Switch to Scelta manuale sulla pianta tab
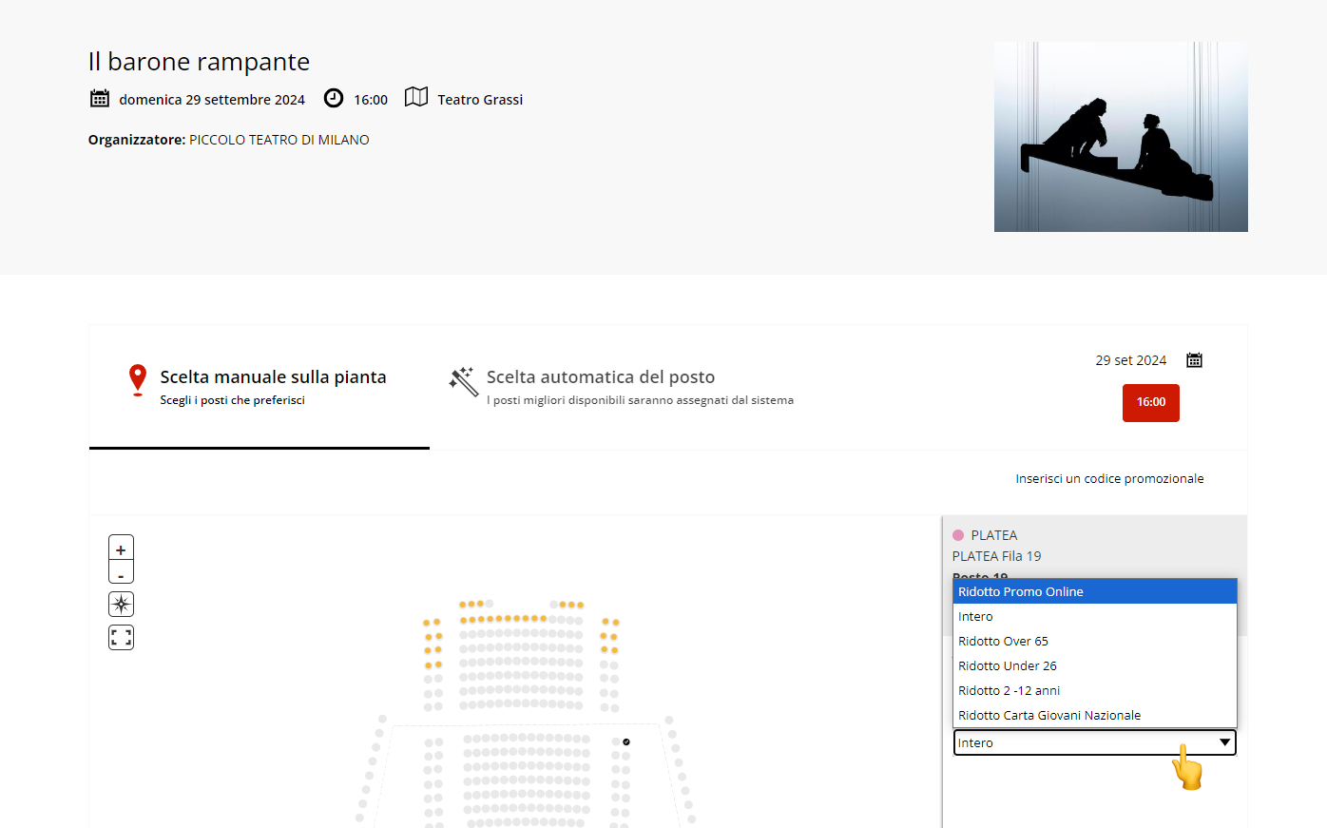 (x=260, y=387)
